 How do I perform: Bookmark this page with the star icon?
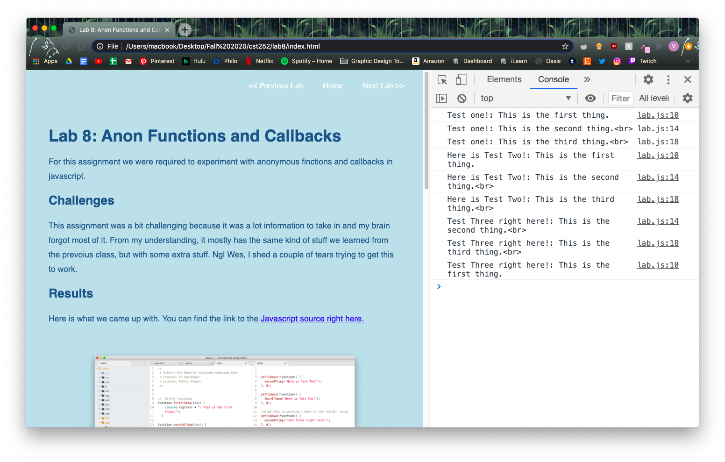(565, 46)
